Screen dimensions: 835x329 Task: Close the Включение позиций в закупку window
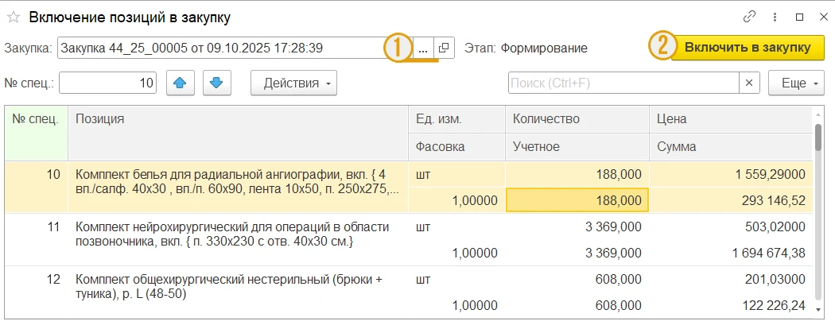823,17
